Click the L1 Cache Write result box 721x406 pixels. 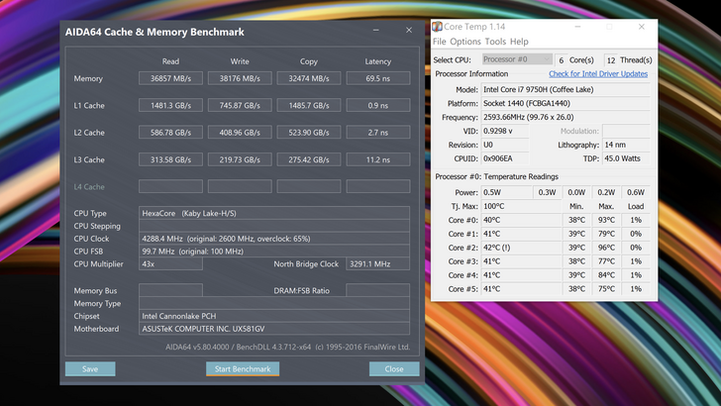click(x=240, y=106)
